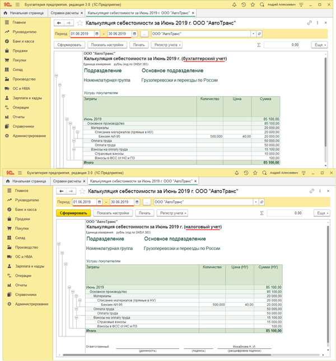Collapse Июнь 2019 group in bottom report
This screenshot has width=336, height=361.
tap(69, 287)
